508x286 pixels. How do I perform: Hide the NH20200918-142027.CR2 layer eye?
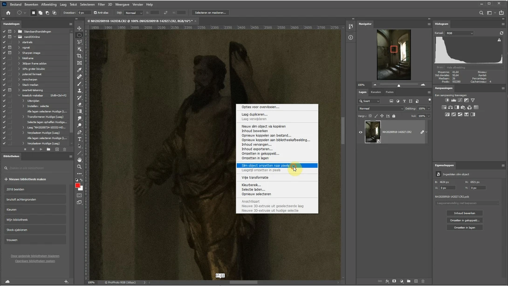(x=361, y=132)
